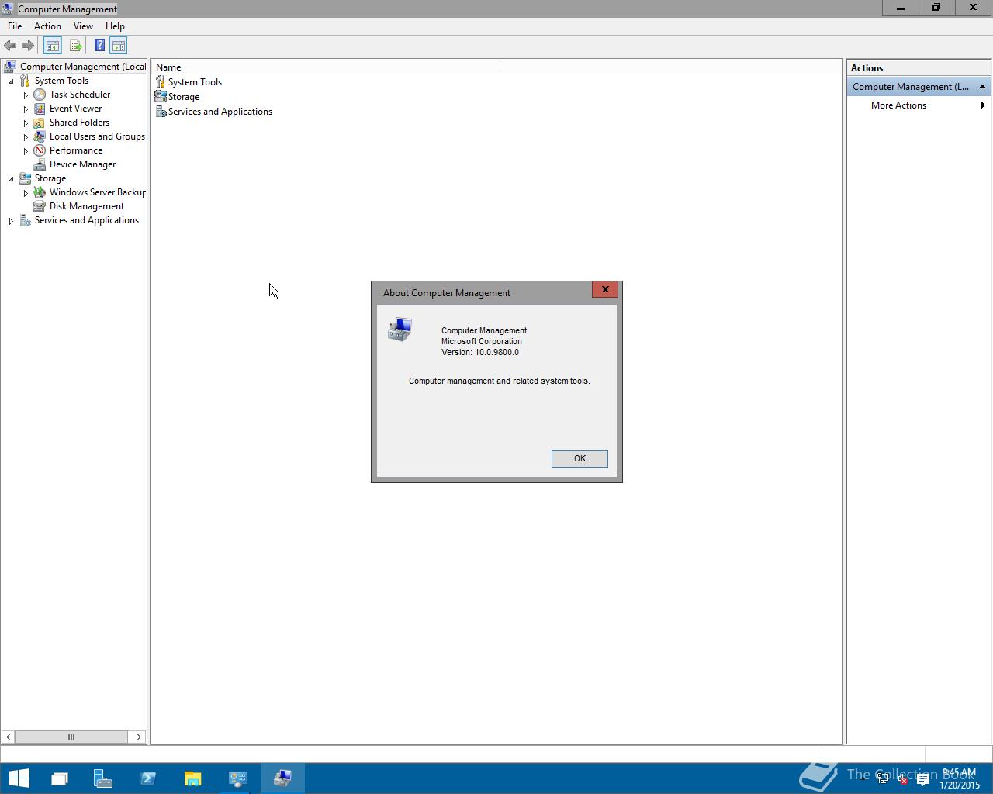Click the Version 10.0.9800.0 text in dialog
This screenshot has height=794, width=993.
pyautogui.click(x=480, y=352)
